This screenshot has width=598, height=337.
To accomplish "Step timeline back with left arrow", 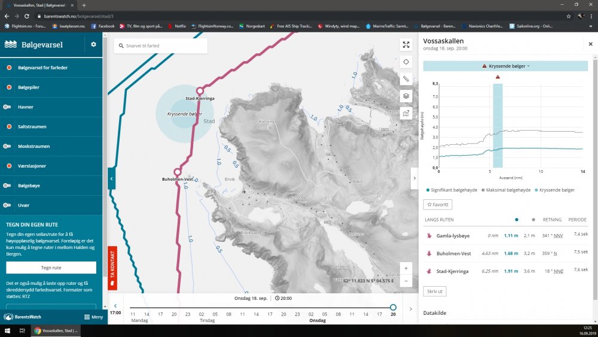I will coord(115,306).
